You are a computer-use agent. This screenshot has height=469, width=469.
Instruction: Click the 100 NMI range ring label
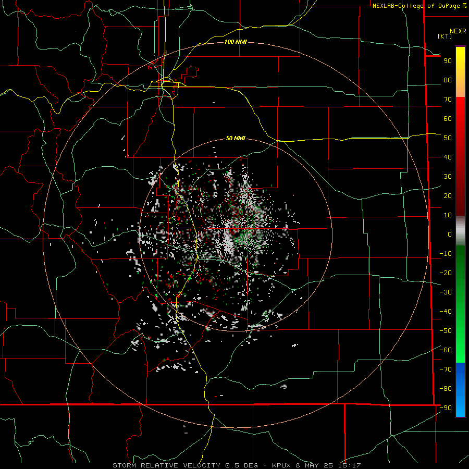click(236, 42)
